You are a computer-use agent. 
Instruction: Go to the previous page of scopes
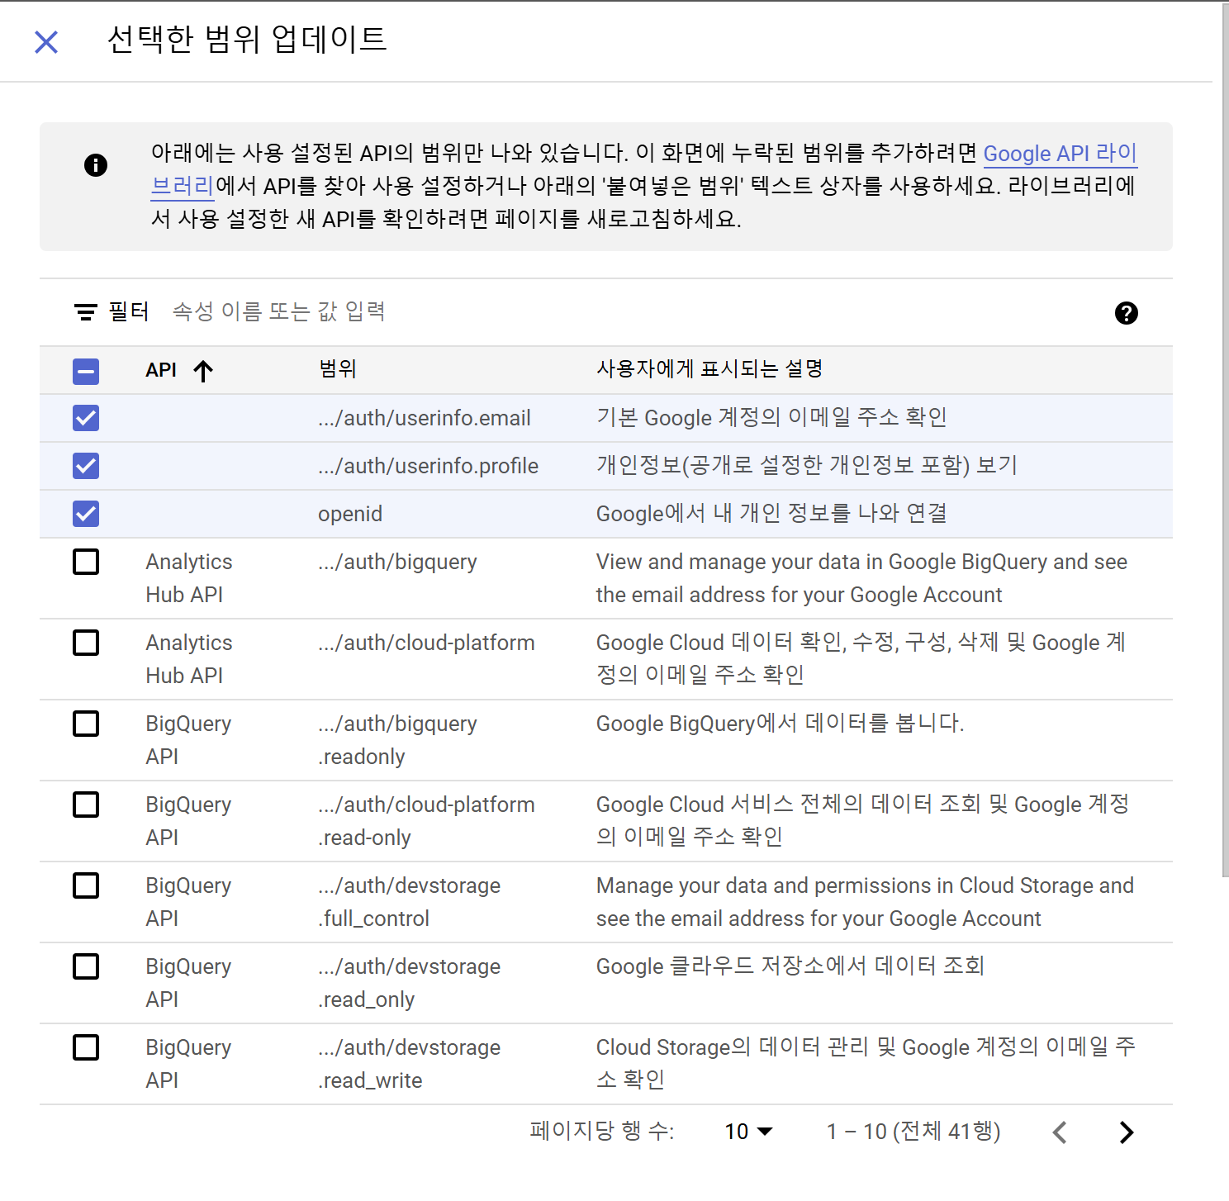[1061, 1132]
